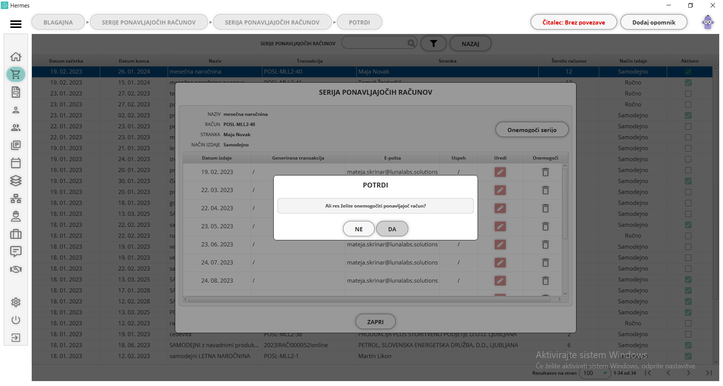Toggle Aktiven checkbox for PETROL row
The height and width of the screenshot is (386, 723).
(x=688, y=345)
